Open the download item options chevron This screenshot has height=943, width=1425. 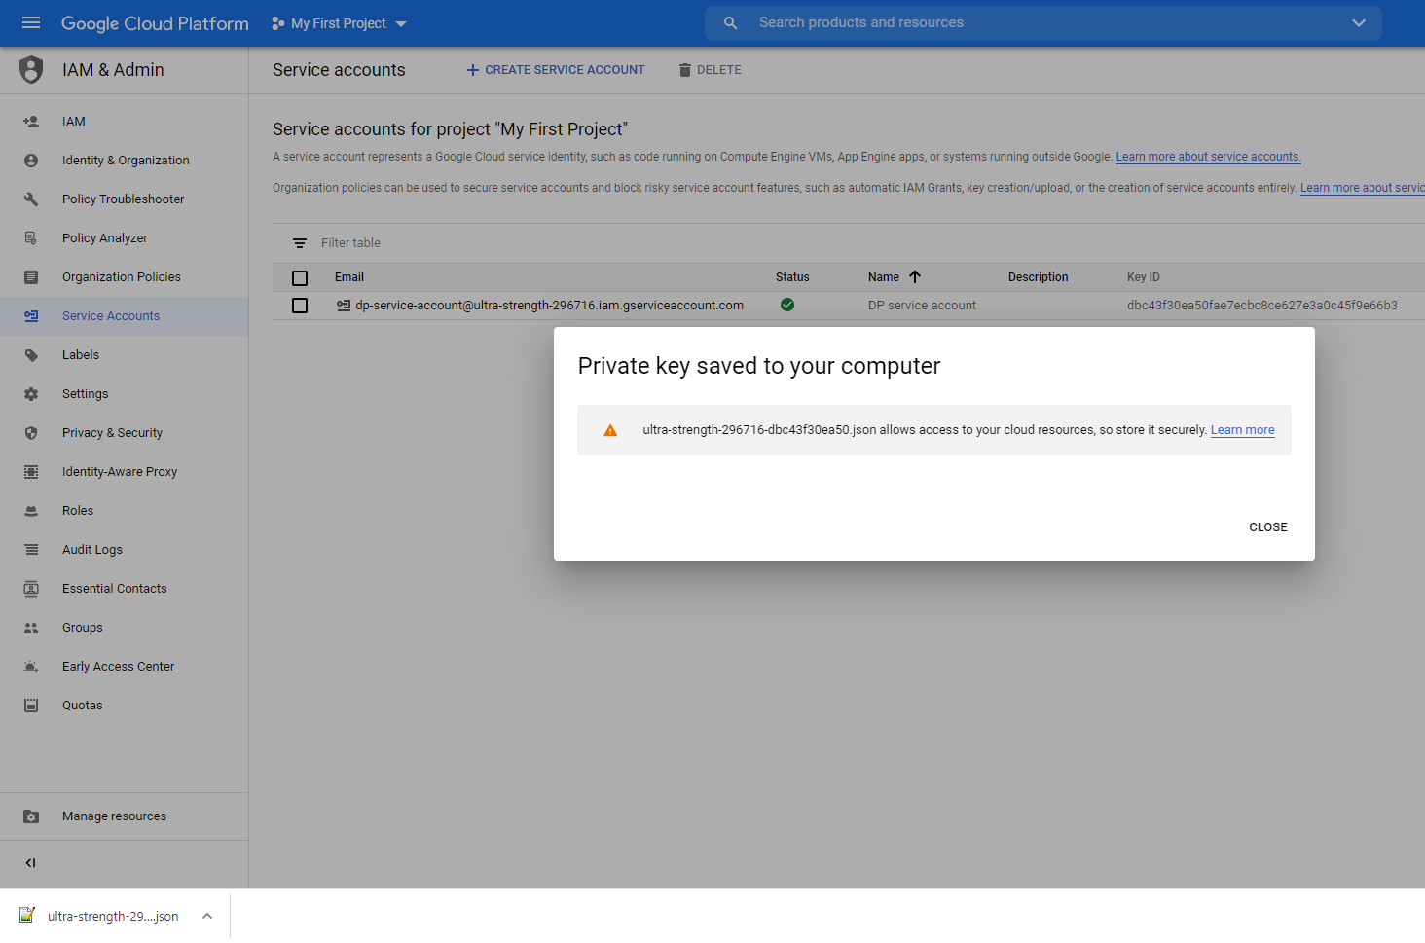click(x=207, y=916)
